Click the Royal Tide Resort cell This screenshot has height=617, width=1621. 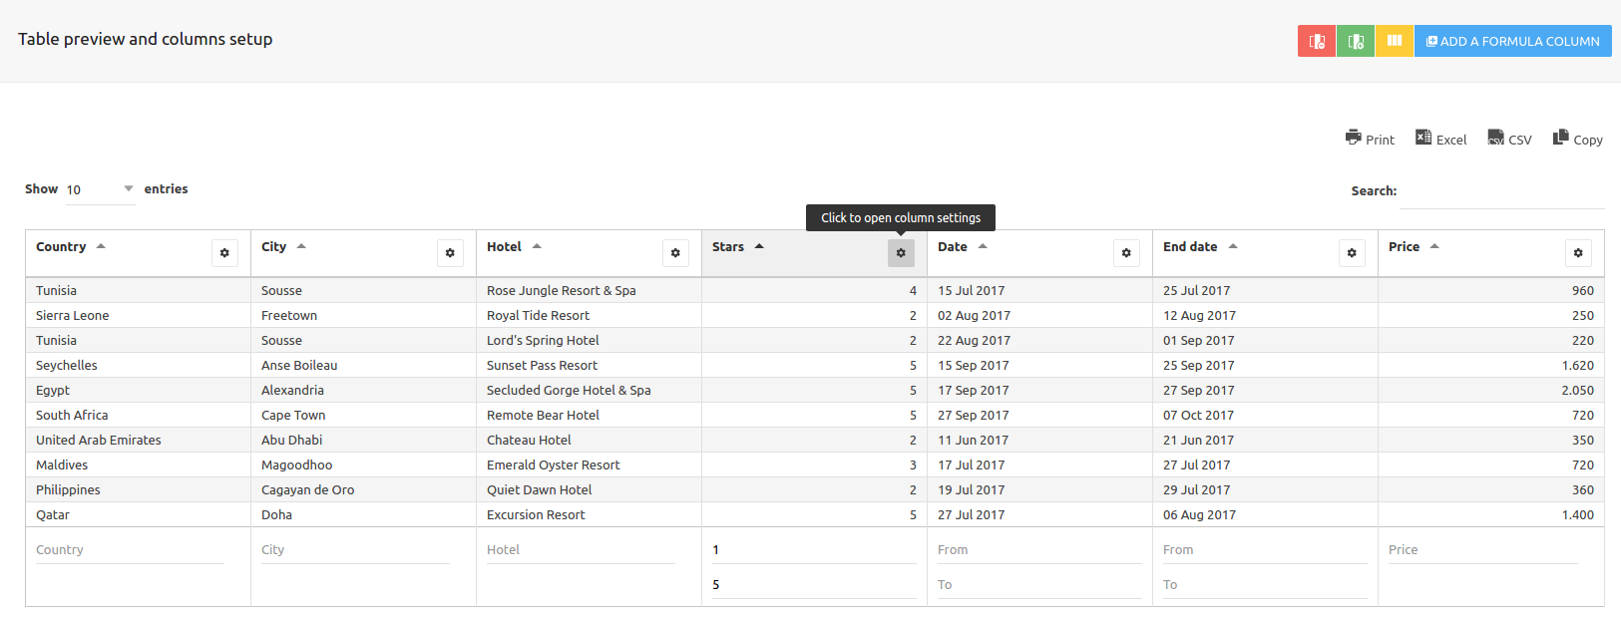coord(589,315)
